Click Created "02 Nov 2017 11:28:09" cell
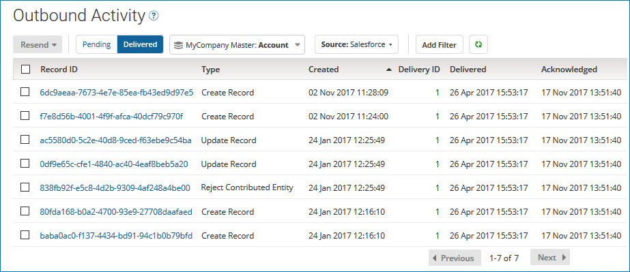The height and width of the screenshot is (272, 630). pos(348,93)
